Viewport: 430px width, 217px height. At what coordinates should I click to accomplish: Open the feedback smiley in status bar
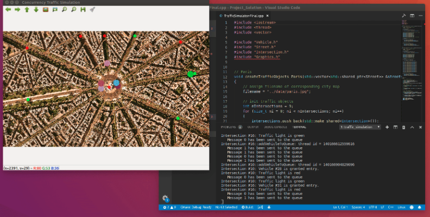point(412,207)
